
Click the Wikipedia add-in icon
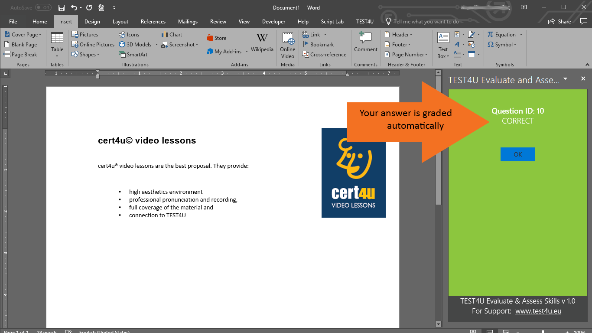[x=262, y=42]
